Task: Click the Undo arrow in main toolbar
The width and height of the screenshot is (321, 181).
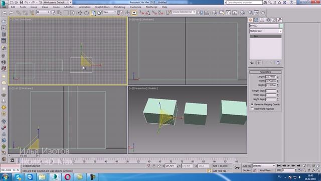Action: tap(5, 13)
